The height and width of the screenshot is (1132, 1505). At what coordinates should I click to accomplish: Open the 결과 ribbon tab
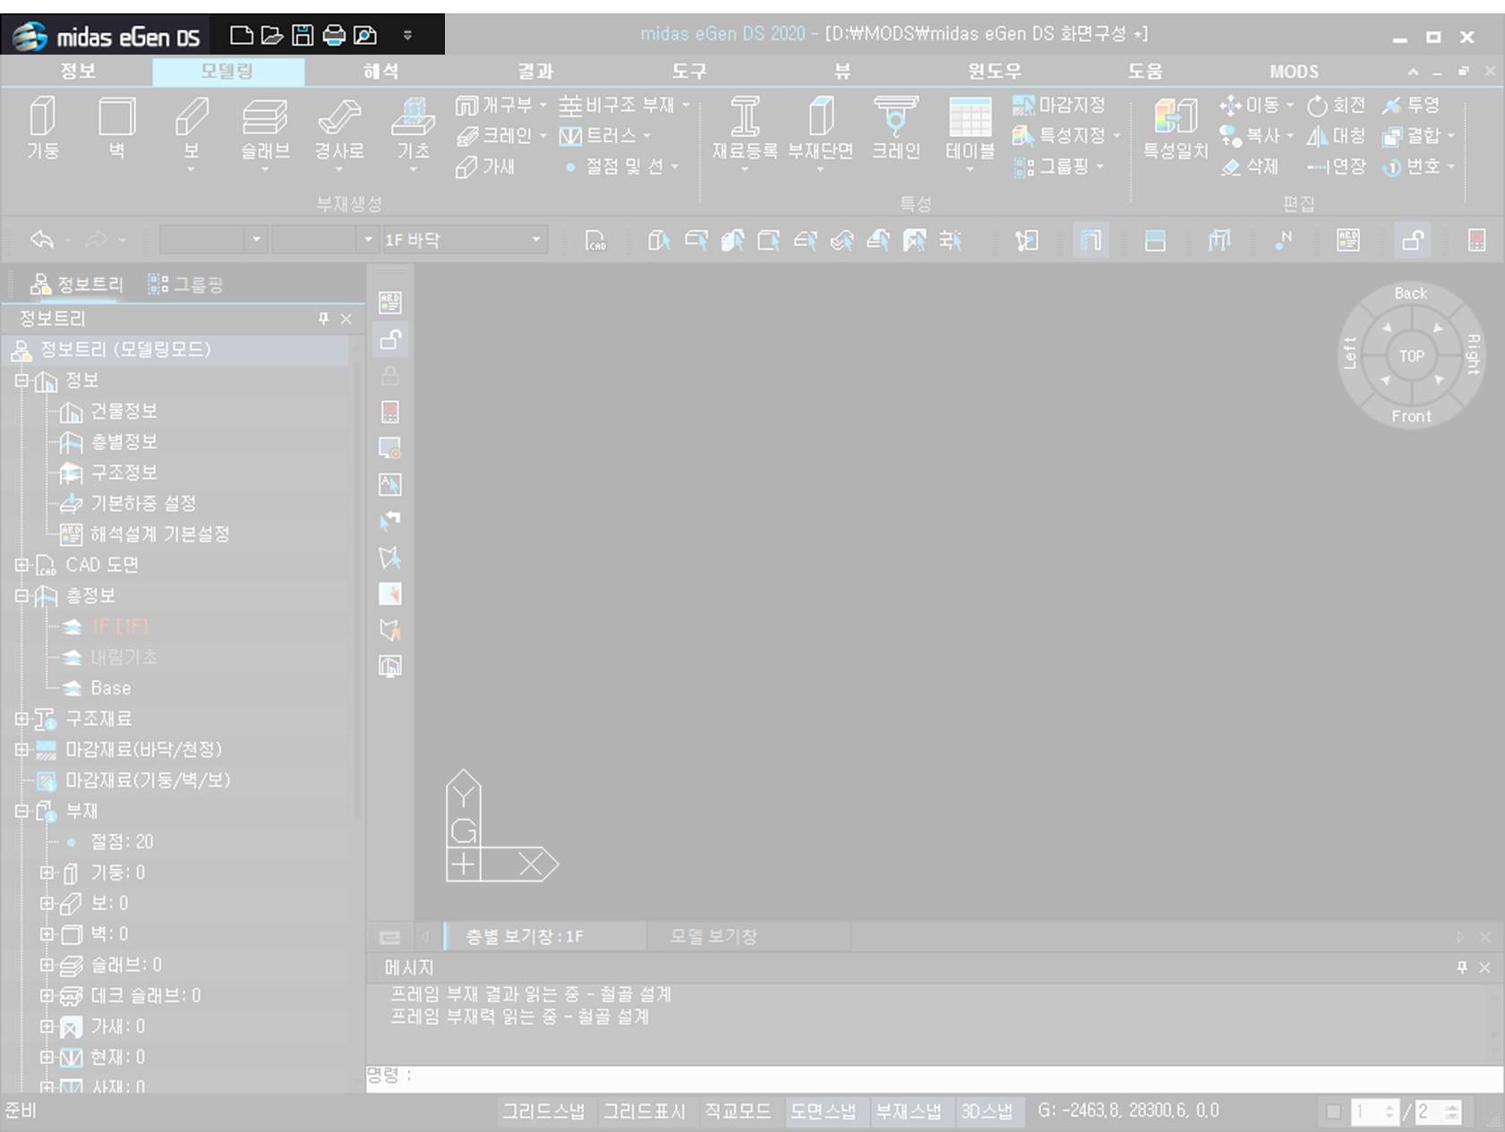[535, 71]
